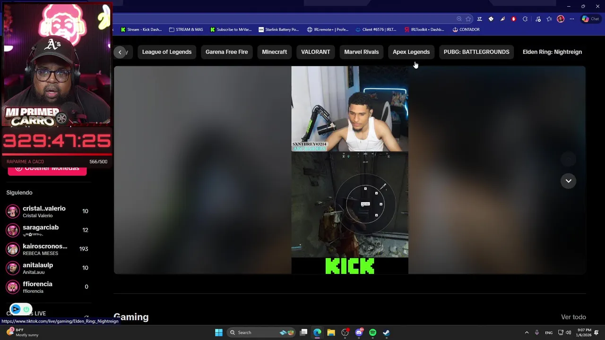The width and height of the screenshot is (605, 340).
Task: Click the blue IQ badge icon in sidebar
Action: coord(16,309)
